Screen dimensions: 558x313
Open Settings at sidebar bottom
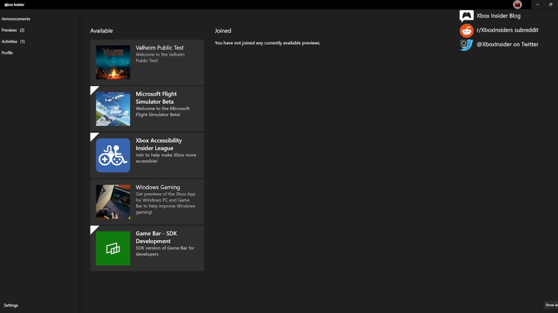(11, 305)
